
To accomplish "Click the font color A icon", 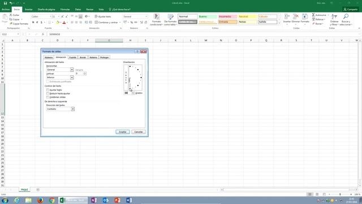I will [x=64, y=23].
